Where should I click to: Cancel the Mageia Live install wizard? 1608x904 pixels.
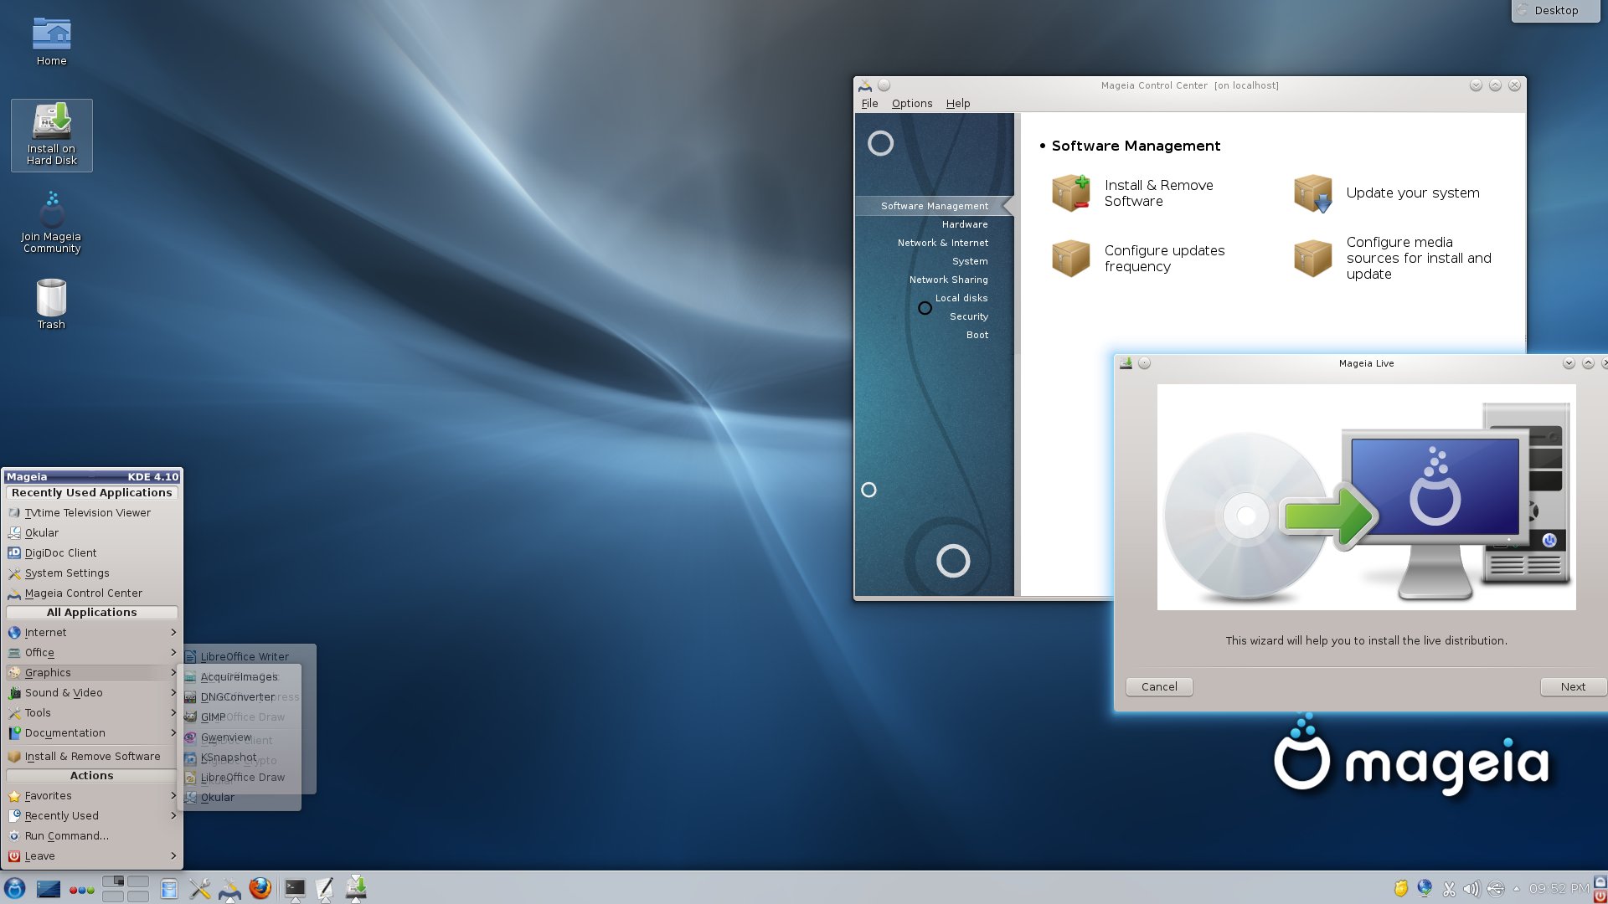[1159, 687]
